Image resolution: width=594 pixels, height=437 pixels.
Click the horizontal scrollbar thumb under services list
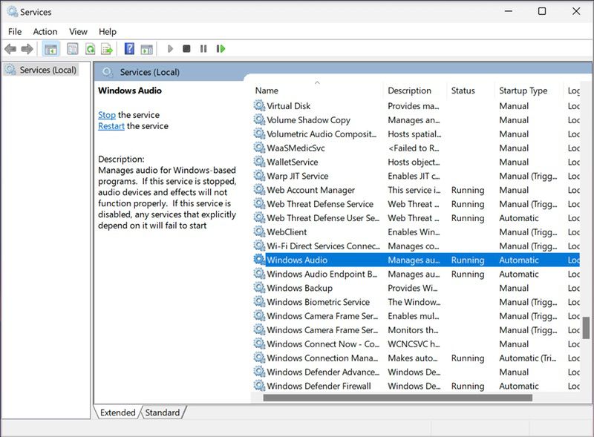click(x=398, y=398)
